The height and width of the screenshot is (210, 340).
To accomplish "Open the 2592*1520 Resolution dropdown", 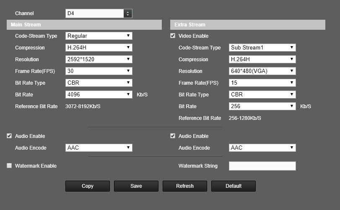I will pyautogui.click(x=99, y=59).
